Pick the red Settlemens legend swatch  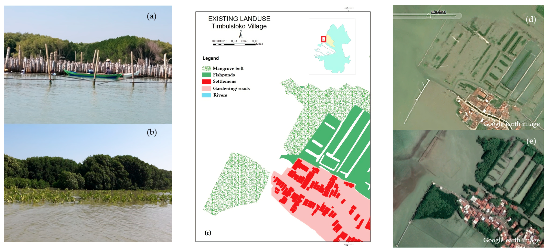pyautogui.click(x=206, y=81)
